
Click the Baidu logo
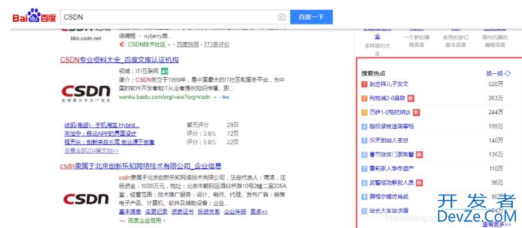34,16
